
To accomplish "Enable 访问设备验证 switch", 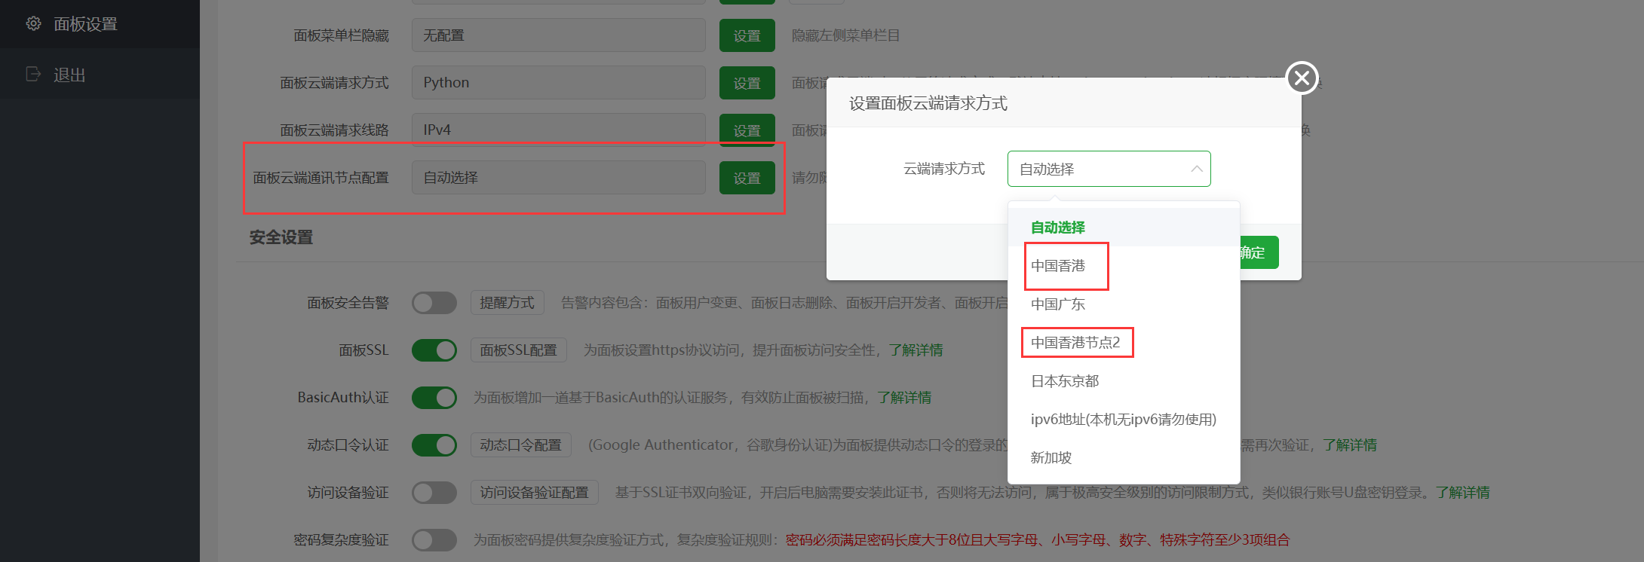I will [434, 493].
